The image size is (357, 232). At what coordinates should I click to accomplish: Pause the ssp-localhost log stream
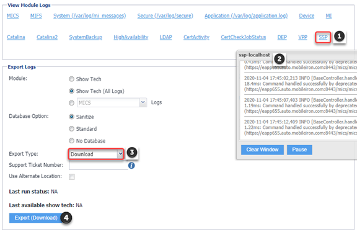(x=299, y=149)
